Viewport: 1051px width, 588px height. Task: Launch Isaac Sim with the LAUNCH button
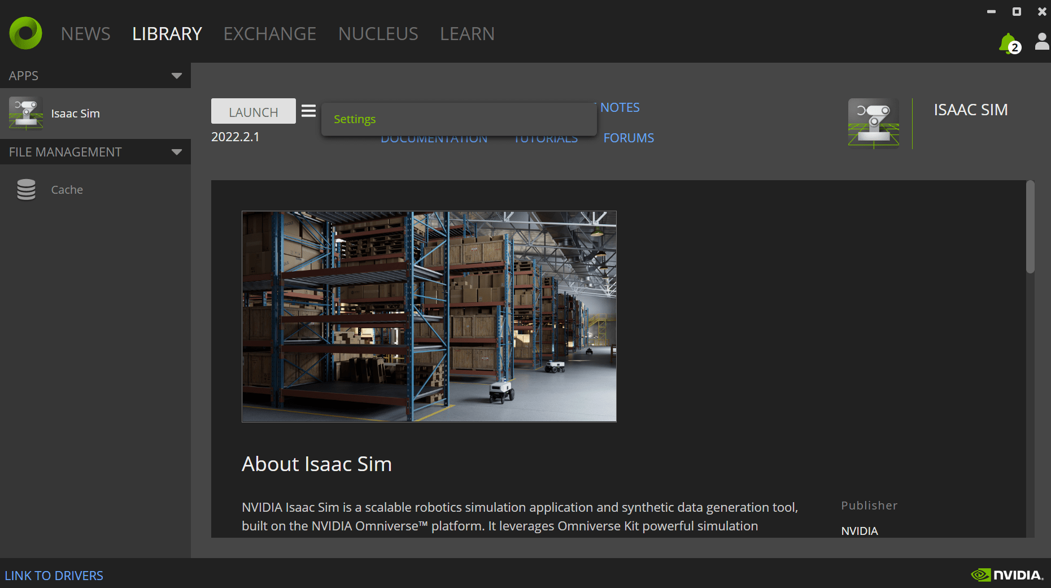pyautogui.click(x=253, y=111)
